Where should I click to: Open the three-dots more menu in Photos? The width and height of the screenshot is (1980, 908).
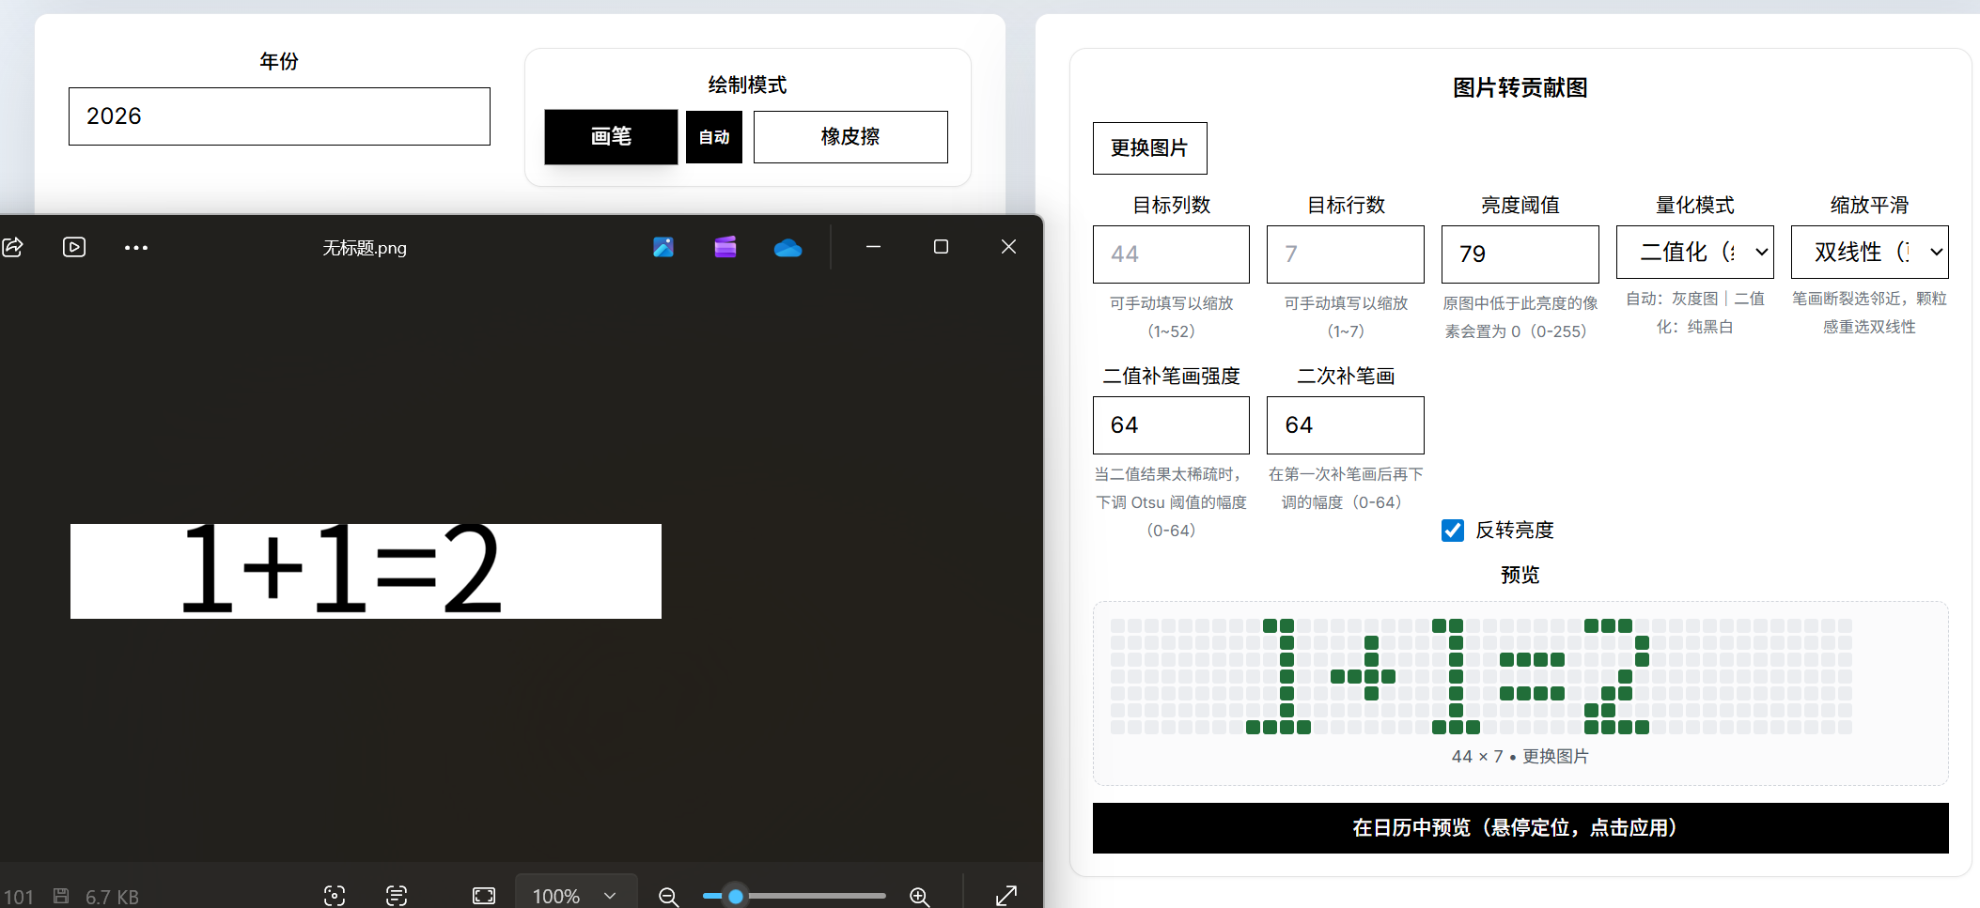coord(136,248)
